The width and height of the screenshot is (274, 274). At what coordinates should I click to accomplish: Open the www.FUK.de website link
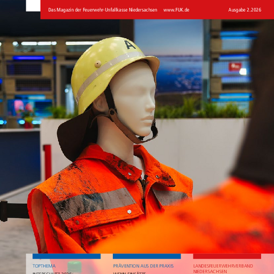point(176,10)
